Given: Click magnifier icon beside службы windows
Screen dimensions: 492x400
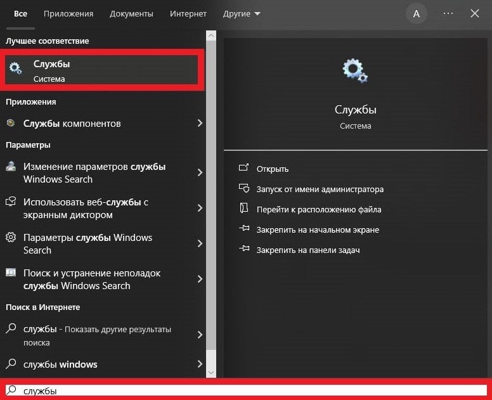Looking at the screenshot, I should coord(11,363).
